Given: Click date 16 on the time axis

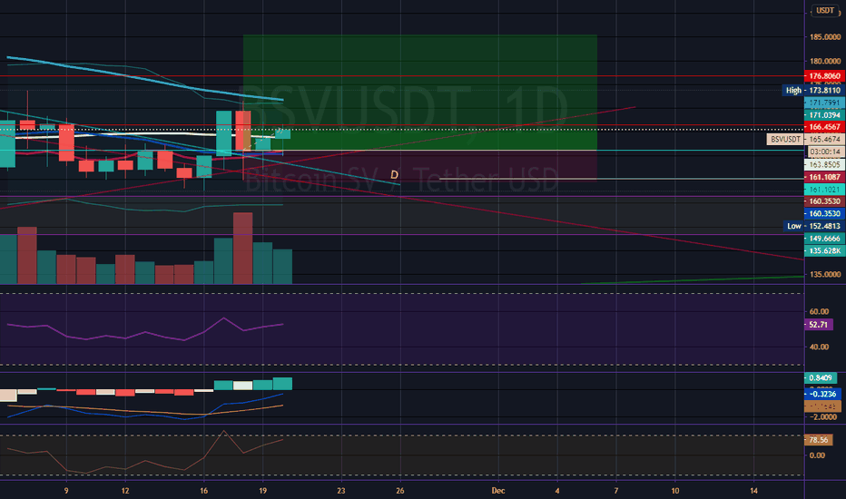Looking at the screenshot, I should point(203,490).
